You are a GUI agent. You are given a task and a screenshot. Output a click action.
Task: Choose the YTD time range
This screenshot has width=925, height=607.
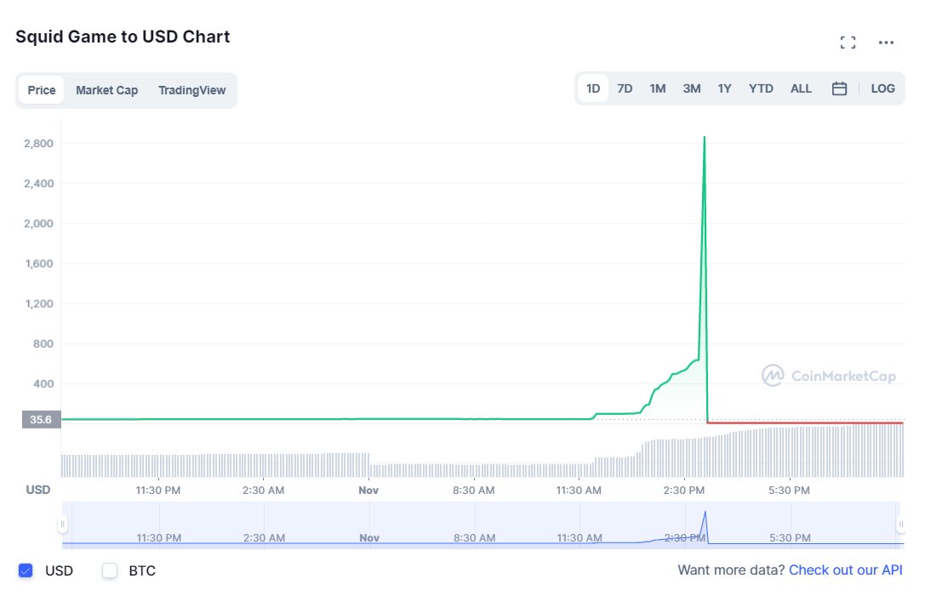[761, 88]
